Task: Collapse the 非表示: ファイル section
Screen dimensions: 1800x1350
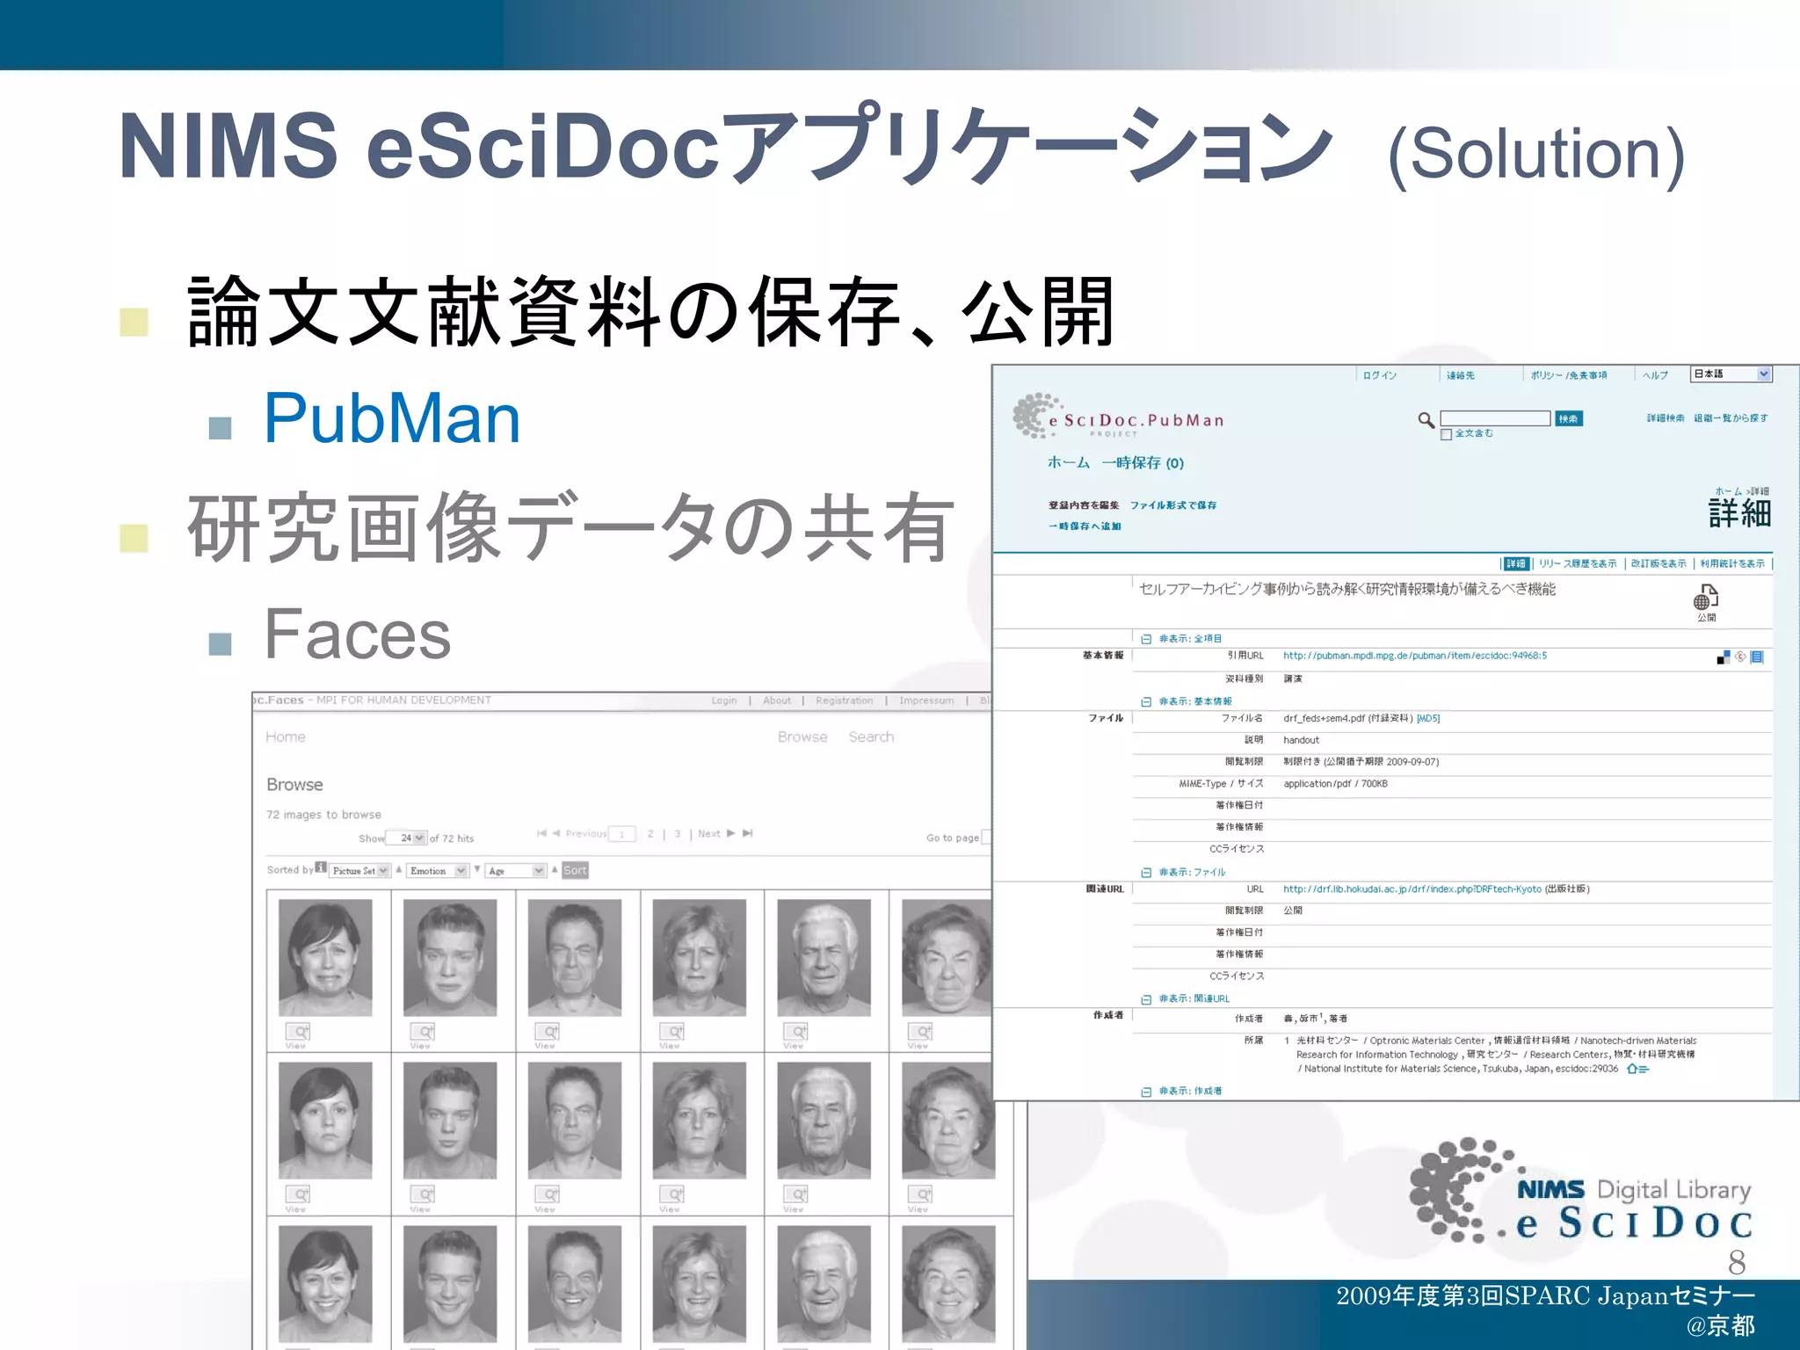Action: [1146, 872]
